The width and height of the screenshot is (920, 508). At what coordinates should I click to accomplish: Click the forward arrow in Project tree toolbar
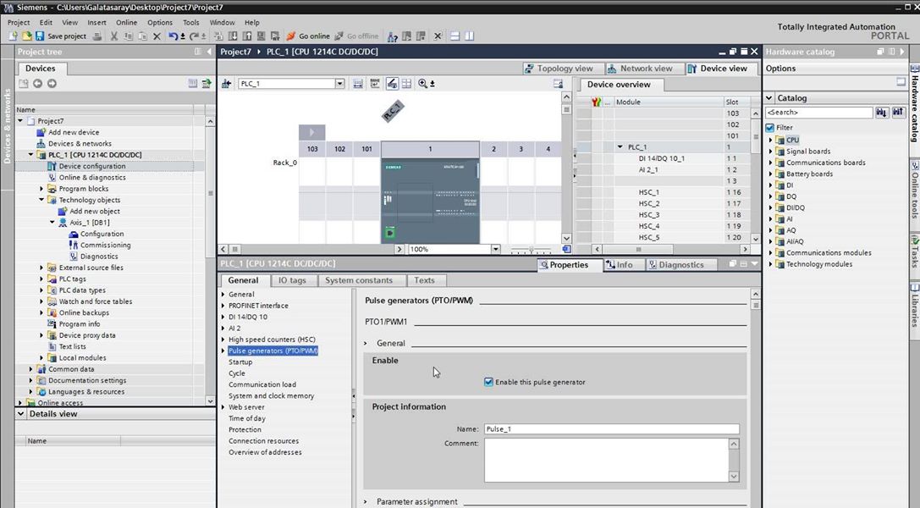[52, 83]
